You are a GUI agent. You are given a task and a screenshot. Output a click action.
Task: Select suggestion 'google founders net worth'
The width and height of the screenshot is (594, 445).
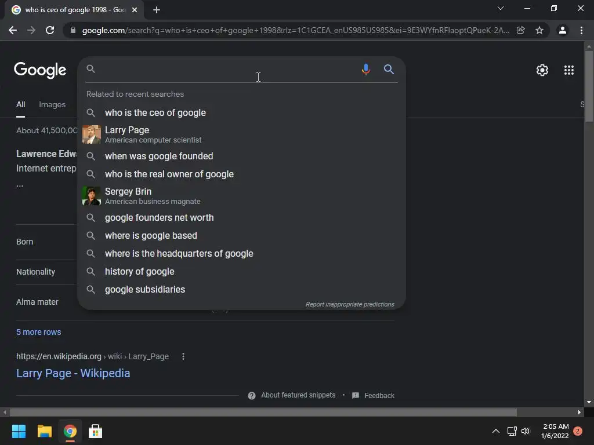pyautogui.click(x=241, y=218)
